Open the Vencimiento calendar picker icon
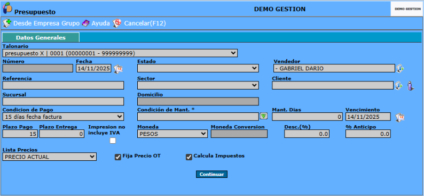This screenshot has height=196, width=424. 400,117
